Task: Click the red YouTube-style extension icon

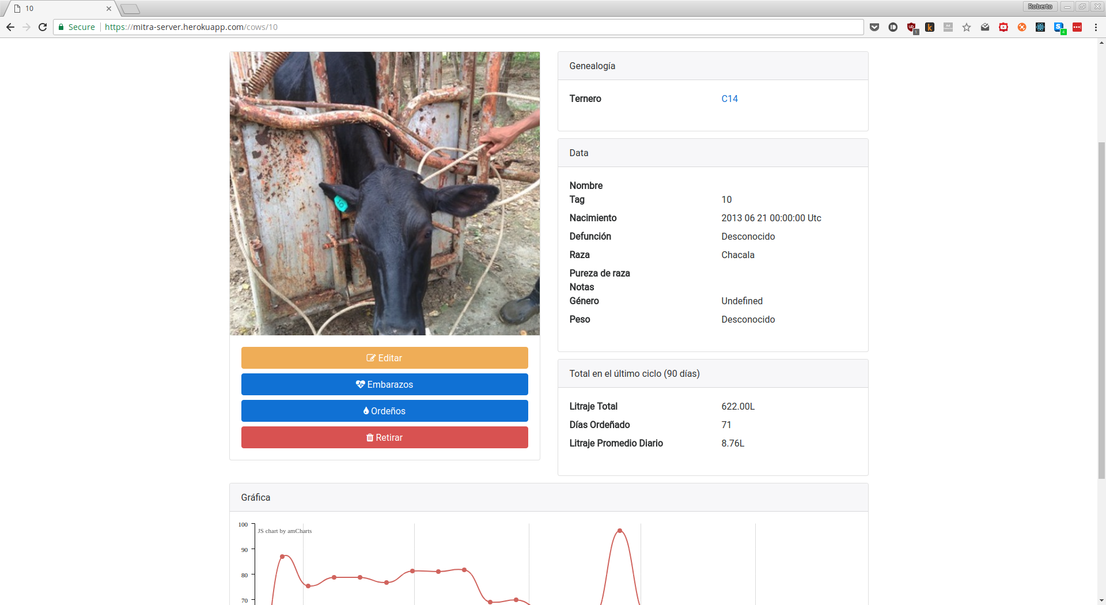Action: [x=1003, y=27]
